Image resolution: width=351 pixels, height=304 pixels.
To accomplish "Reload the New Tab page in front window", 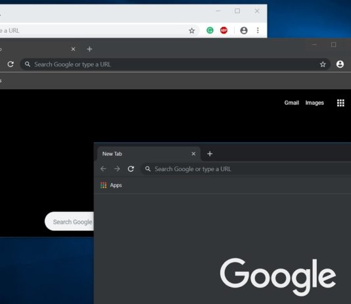I will click(131, 168).
